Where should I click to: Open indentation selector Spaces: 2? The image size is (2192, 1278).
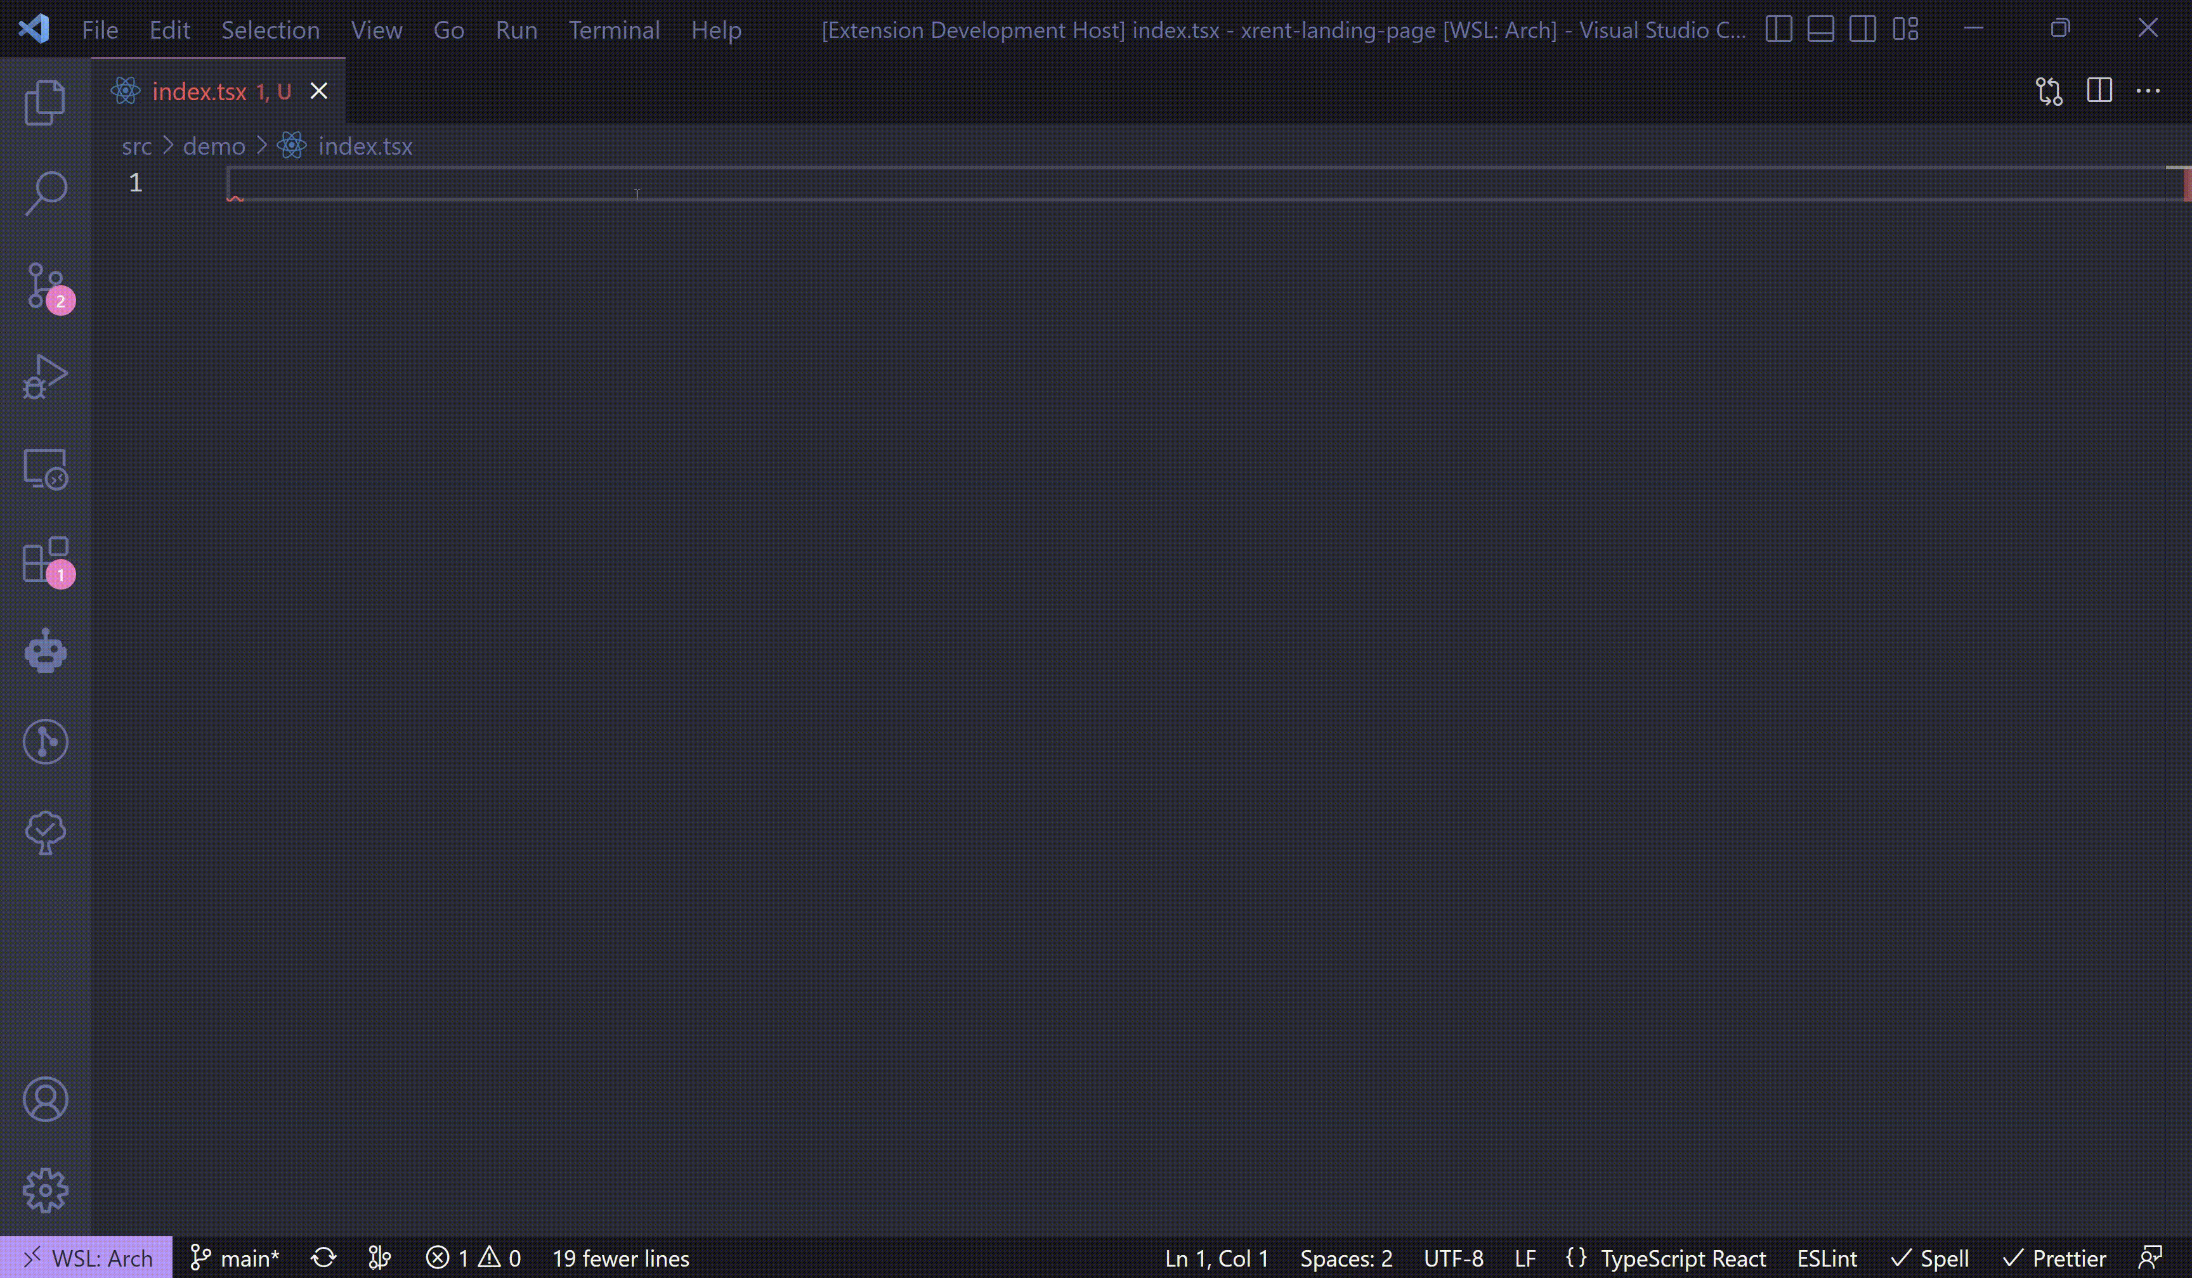pyautogui.click(x=1346, y=1258)
